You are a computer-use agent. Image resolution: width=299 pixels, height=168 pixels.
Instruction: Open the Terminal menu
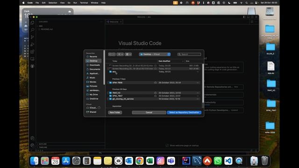[x=84, y=3]
